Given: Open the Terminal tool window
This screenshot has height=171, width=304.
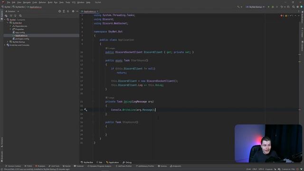Looking at the screenshot, I should tap(79, 166).
